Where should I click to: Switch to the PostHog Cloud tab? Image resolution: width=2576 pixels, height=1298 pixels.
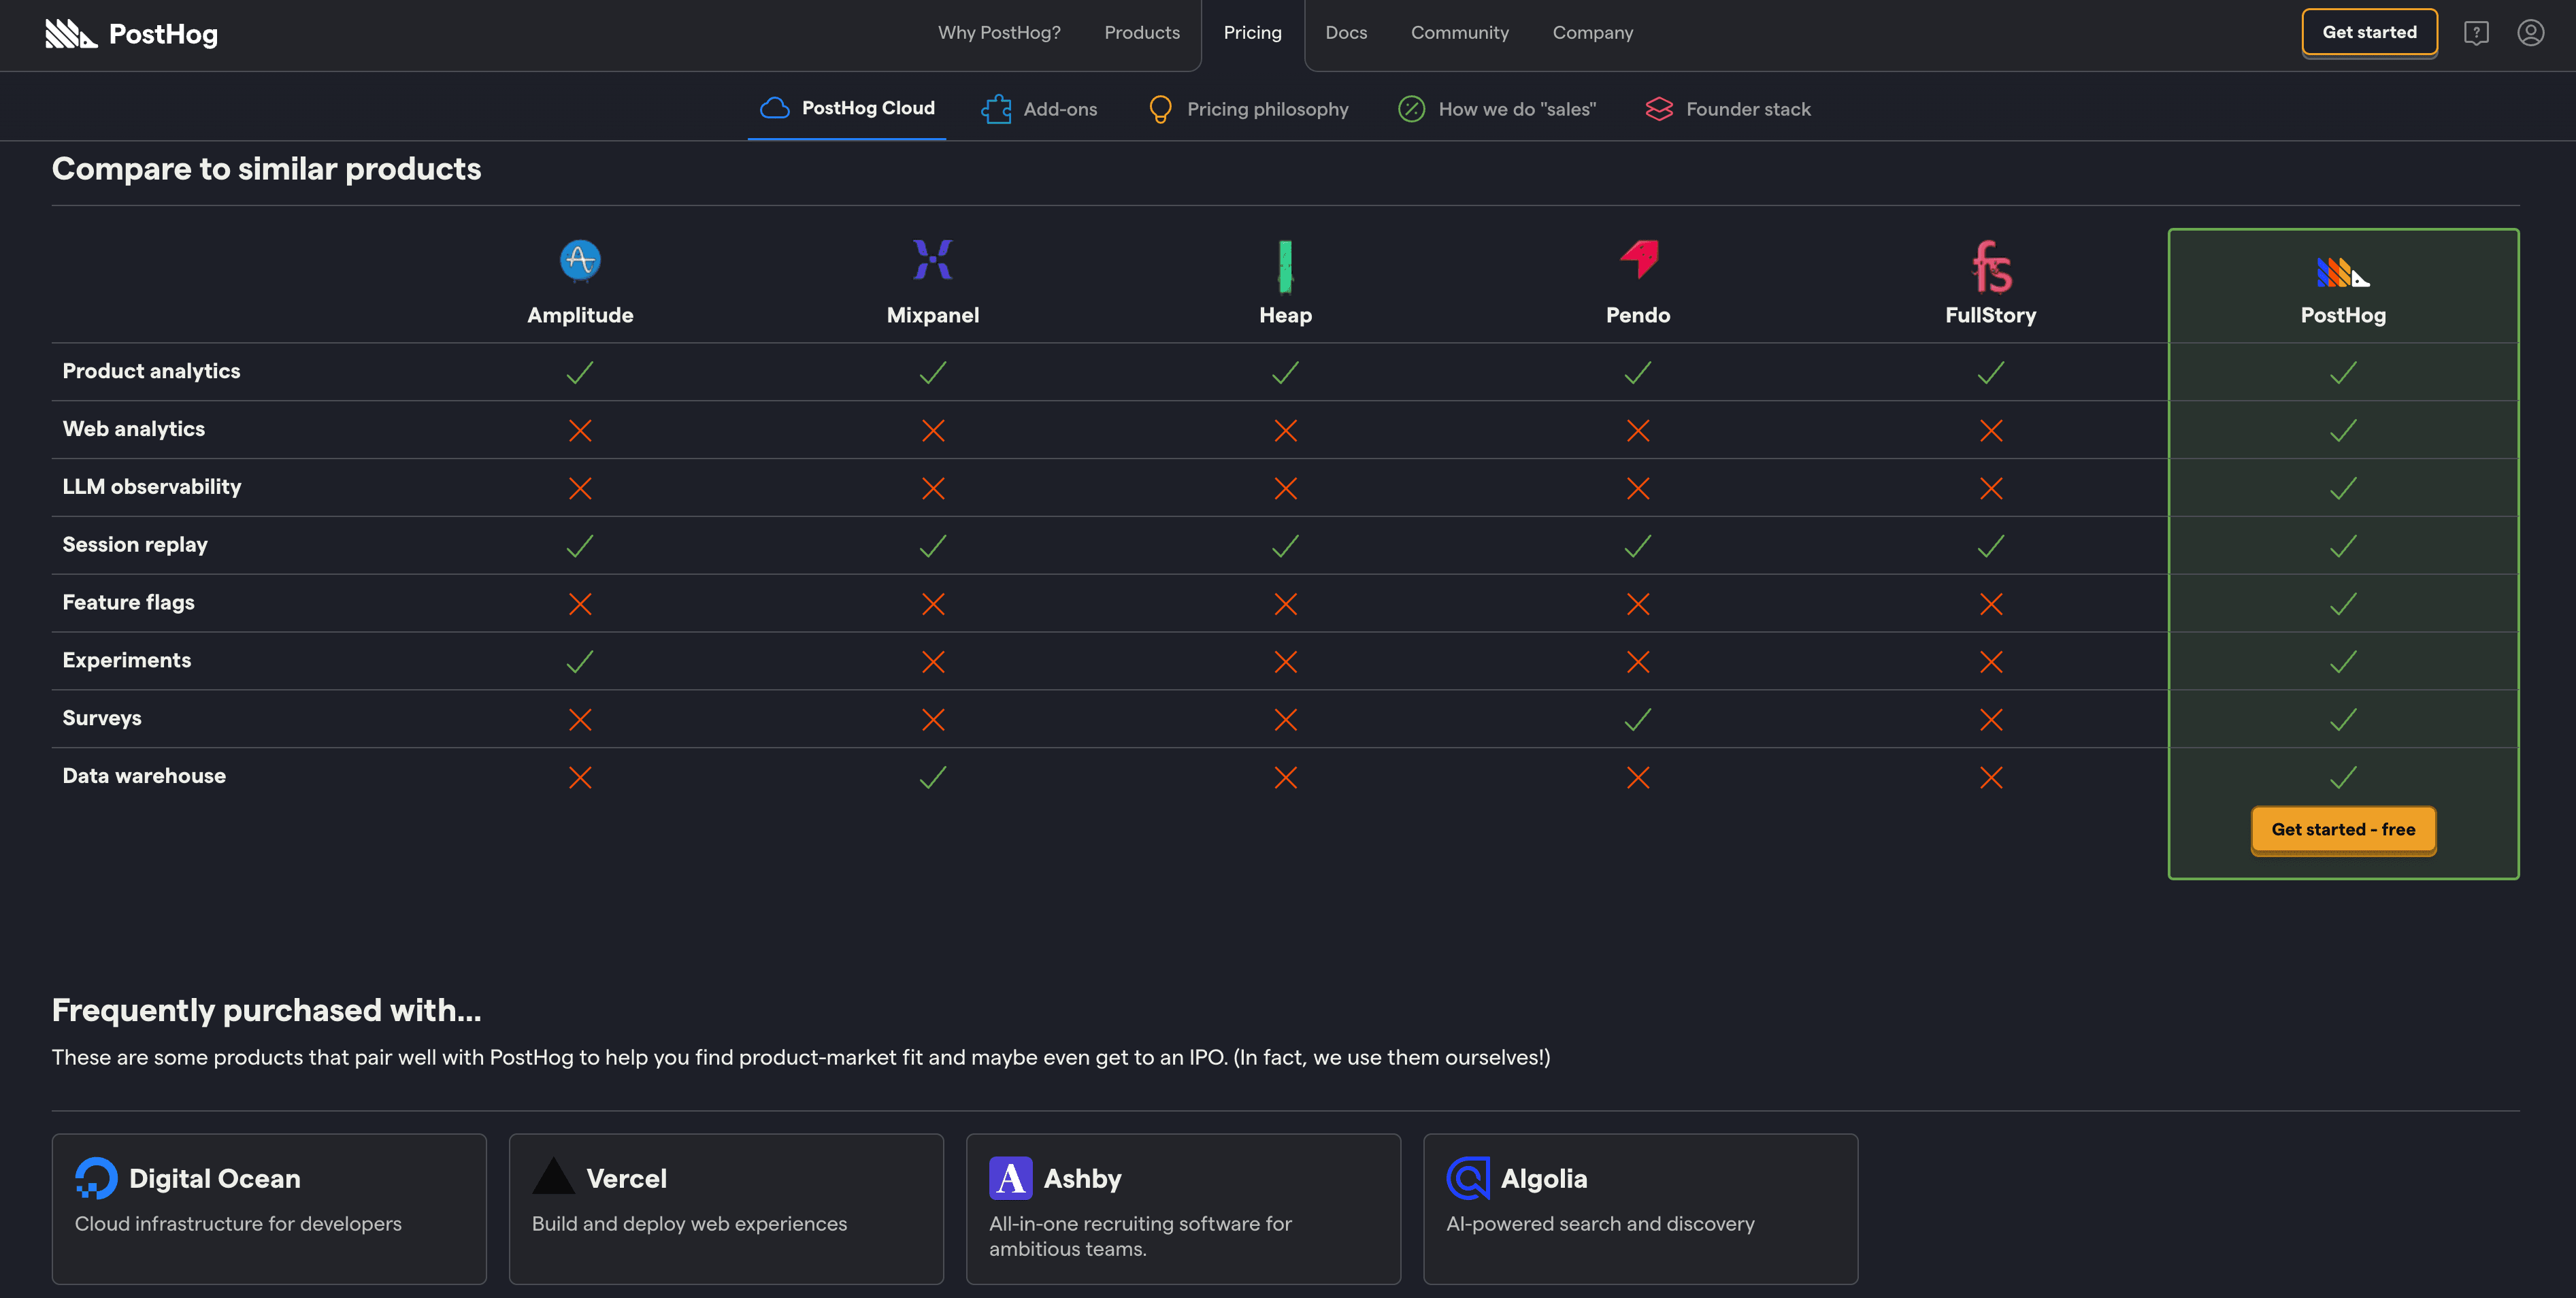[847, 108]
